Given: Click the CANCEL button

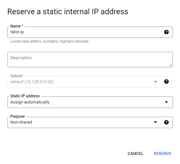Looking at the screenshot, I should (x=135, y=154).
